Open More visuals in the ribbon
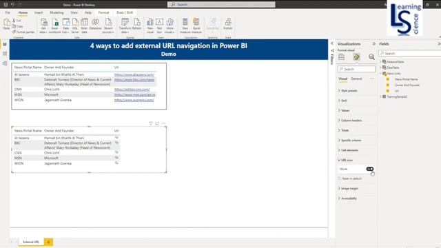The image size is (441, 248). click(x=170, y=26)
